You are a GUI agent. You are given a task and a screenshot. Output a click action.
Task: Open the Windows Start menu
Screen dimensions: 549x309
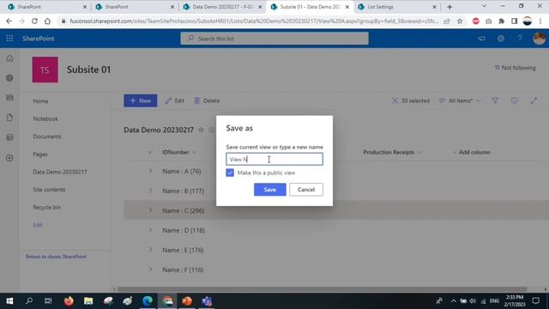coord(9,301)
